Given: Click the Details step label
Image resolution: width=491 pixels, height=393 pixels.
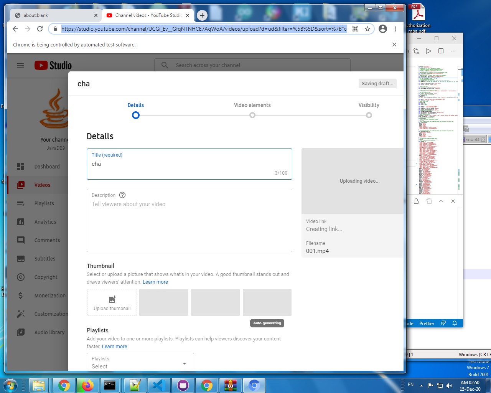Looking at the screenshot, I should [x=135, y=105].
